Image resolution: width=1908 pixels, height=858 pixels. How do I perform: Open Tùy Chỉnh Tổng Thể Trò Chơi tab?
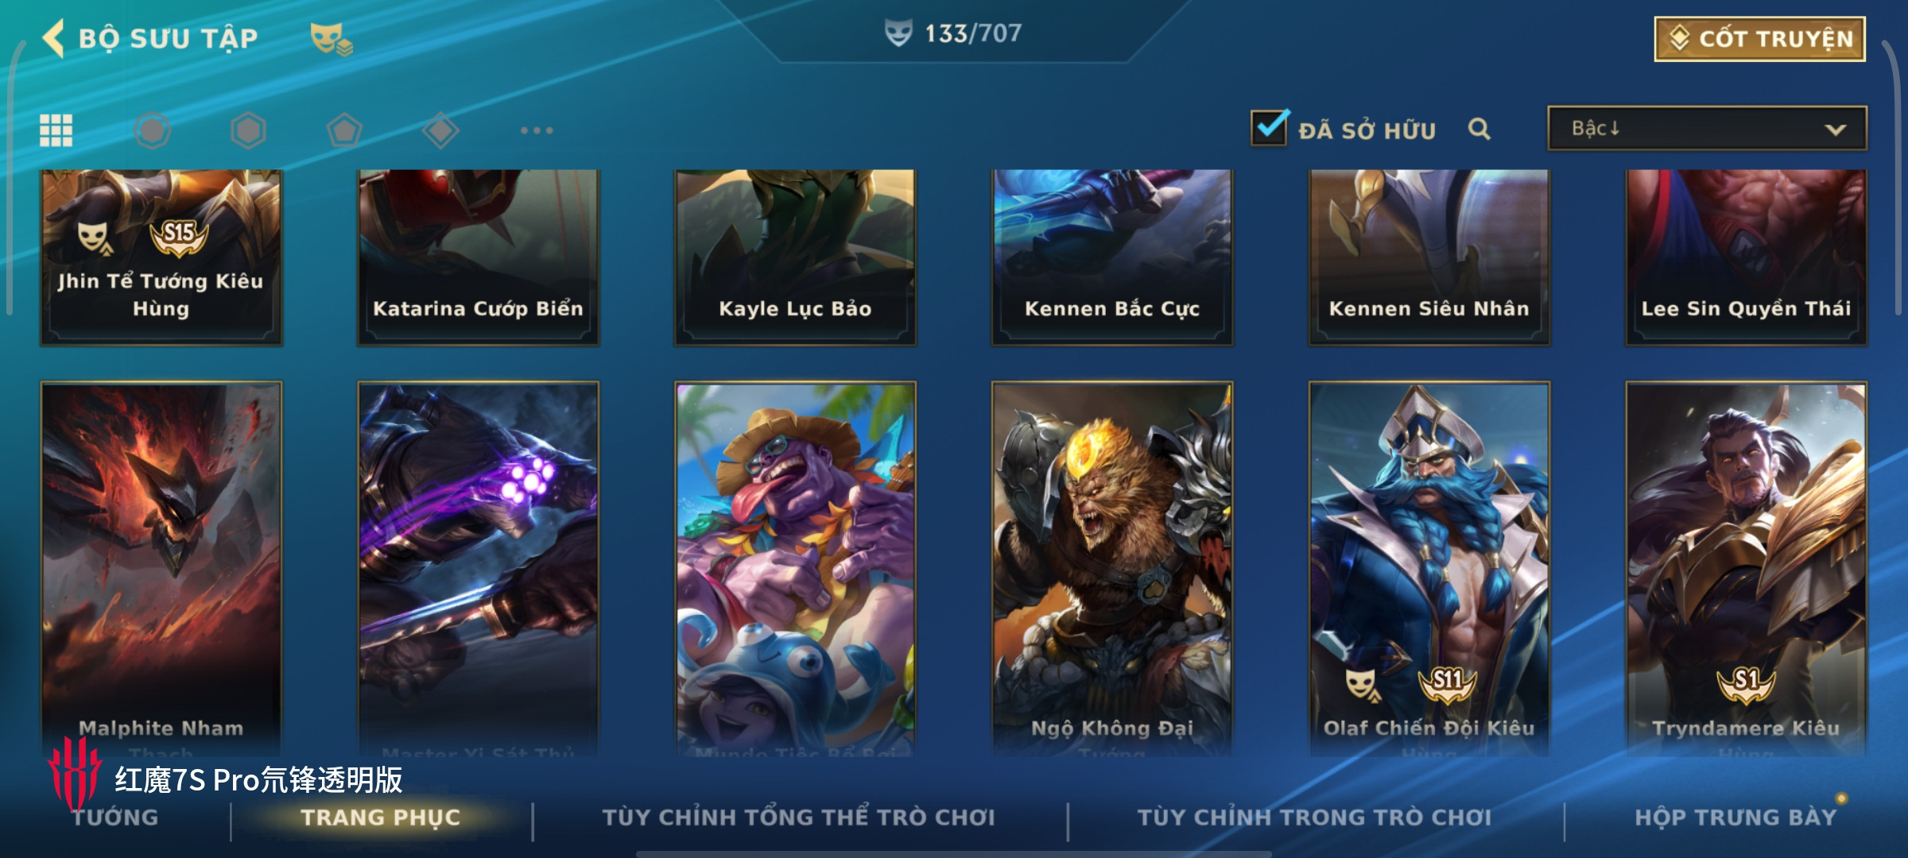click(798, 817)
